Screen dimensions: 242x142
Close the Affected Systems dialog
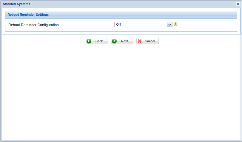[238, 4]
